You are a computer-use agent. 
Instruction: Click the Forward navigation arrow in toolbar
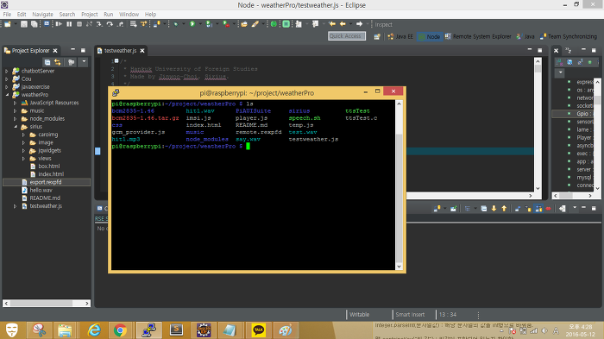coord(359,24)
